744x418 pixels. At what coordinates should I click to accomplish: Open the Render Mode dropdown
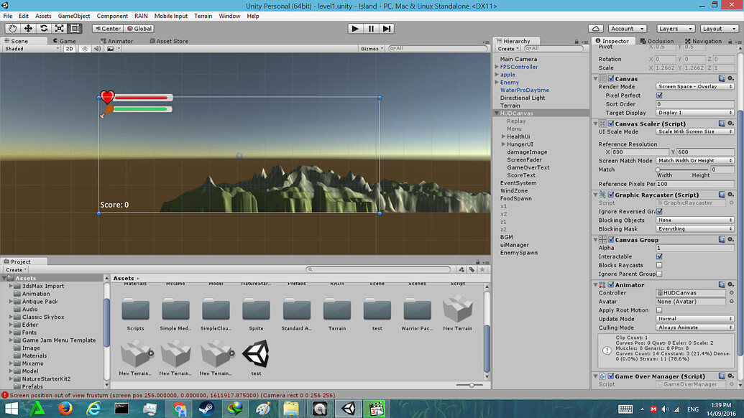coord(693,86)
